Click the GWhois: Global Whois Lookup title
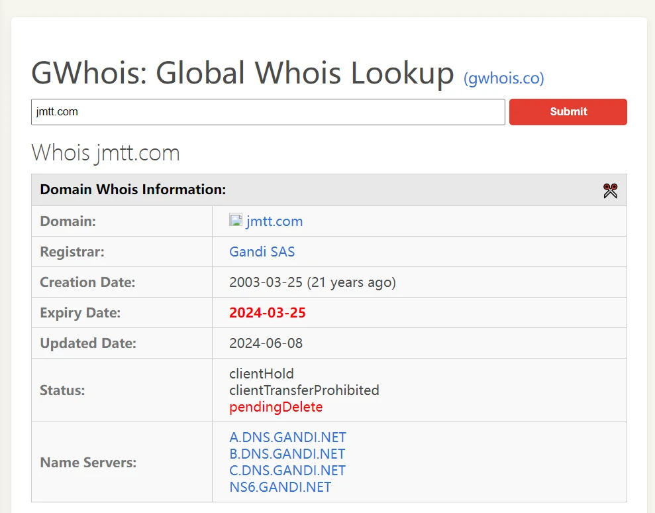 [x=242, y=73]
